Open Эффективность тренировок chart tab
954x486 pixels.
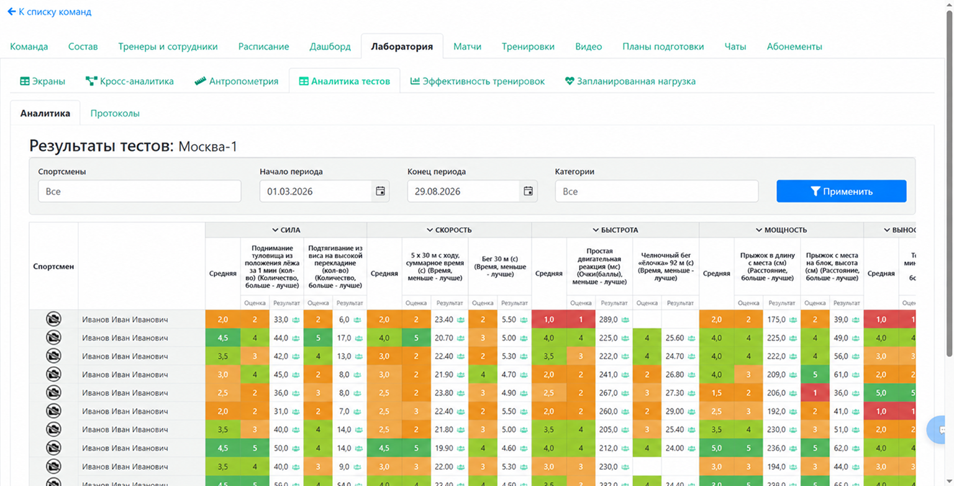point(478,81)
